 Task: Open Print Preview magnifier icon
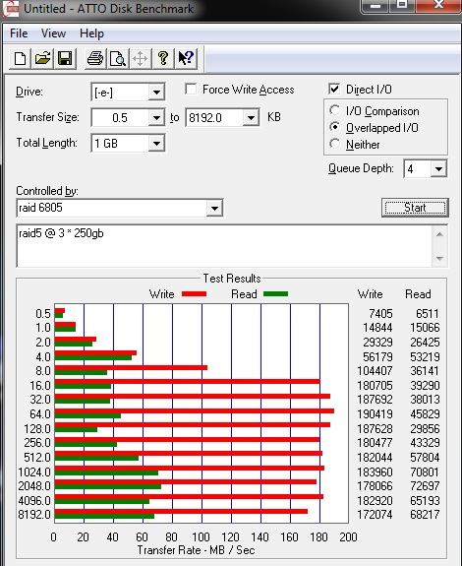click(118, 58)
